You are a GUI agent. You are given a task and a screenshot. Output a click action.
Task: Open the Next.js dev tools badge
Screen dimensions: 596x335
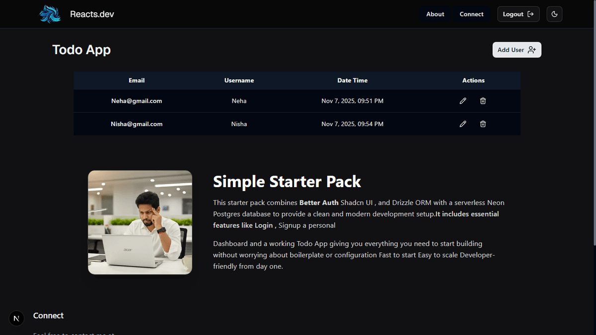16,318
